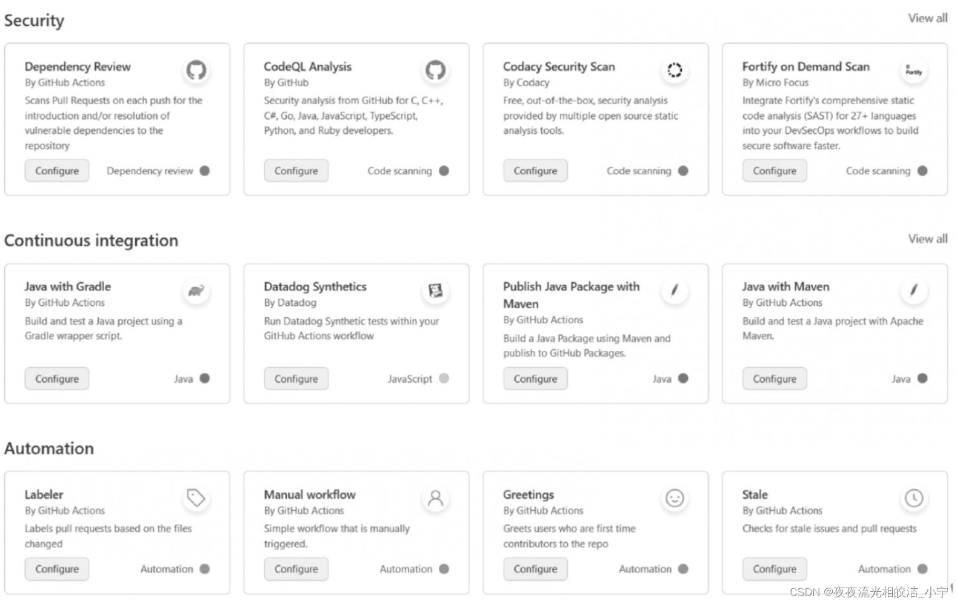The height and width of the screenshot is (604, 957).
Task: Click the JavaScript language label
Action: click(410, 379)
